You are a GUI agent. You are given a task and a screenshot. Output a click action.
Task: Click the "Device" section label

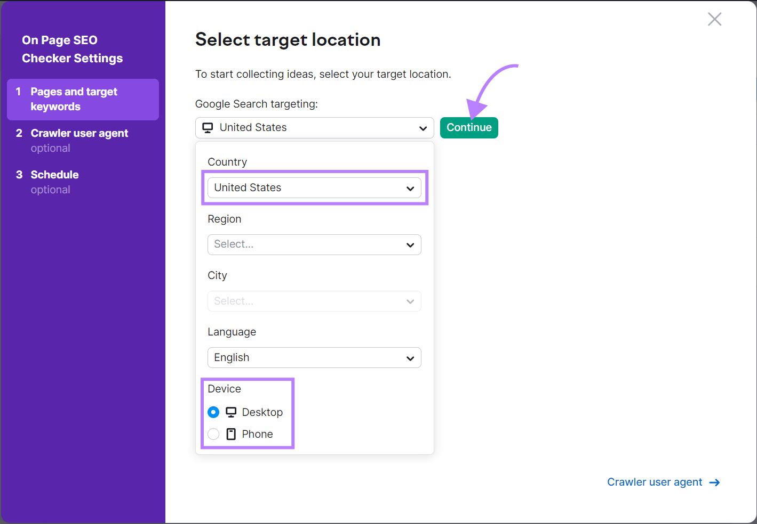[x=224, y=389]
